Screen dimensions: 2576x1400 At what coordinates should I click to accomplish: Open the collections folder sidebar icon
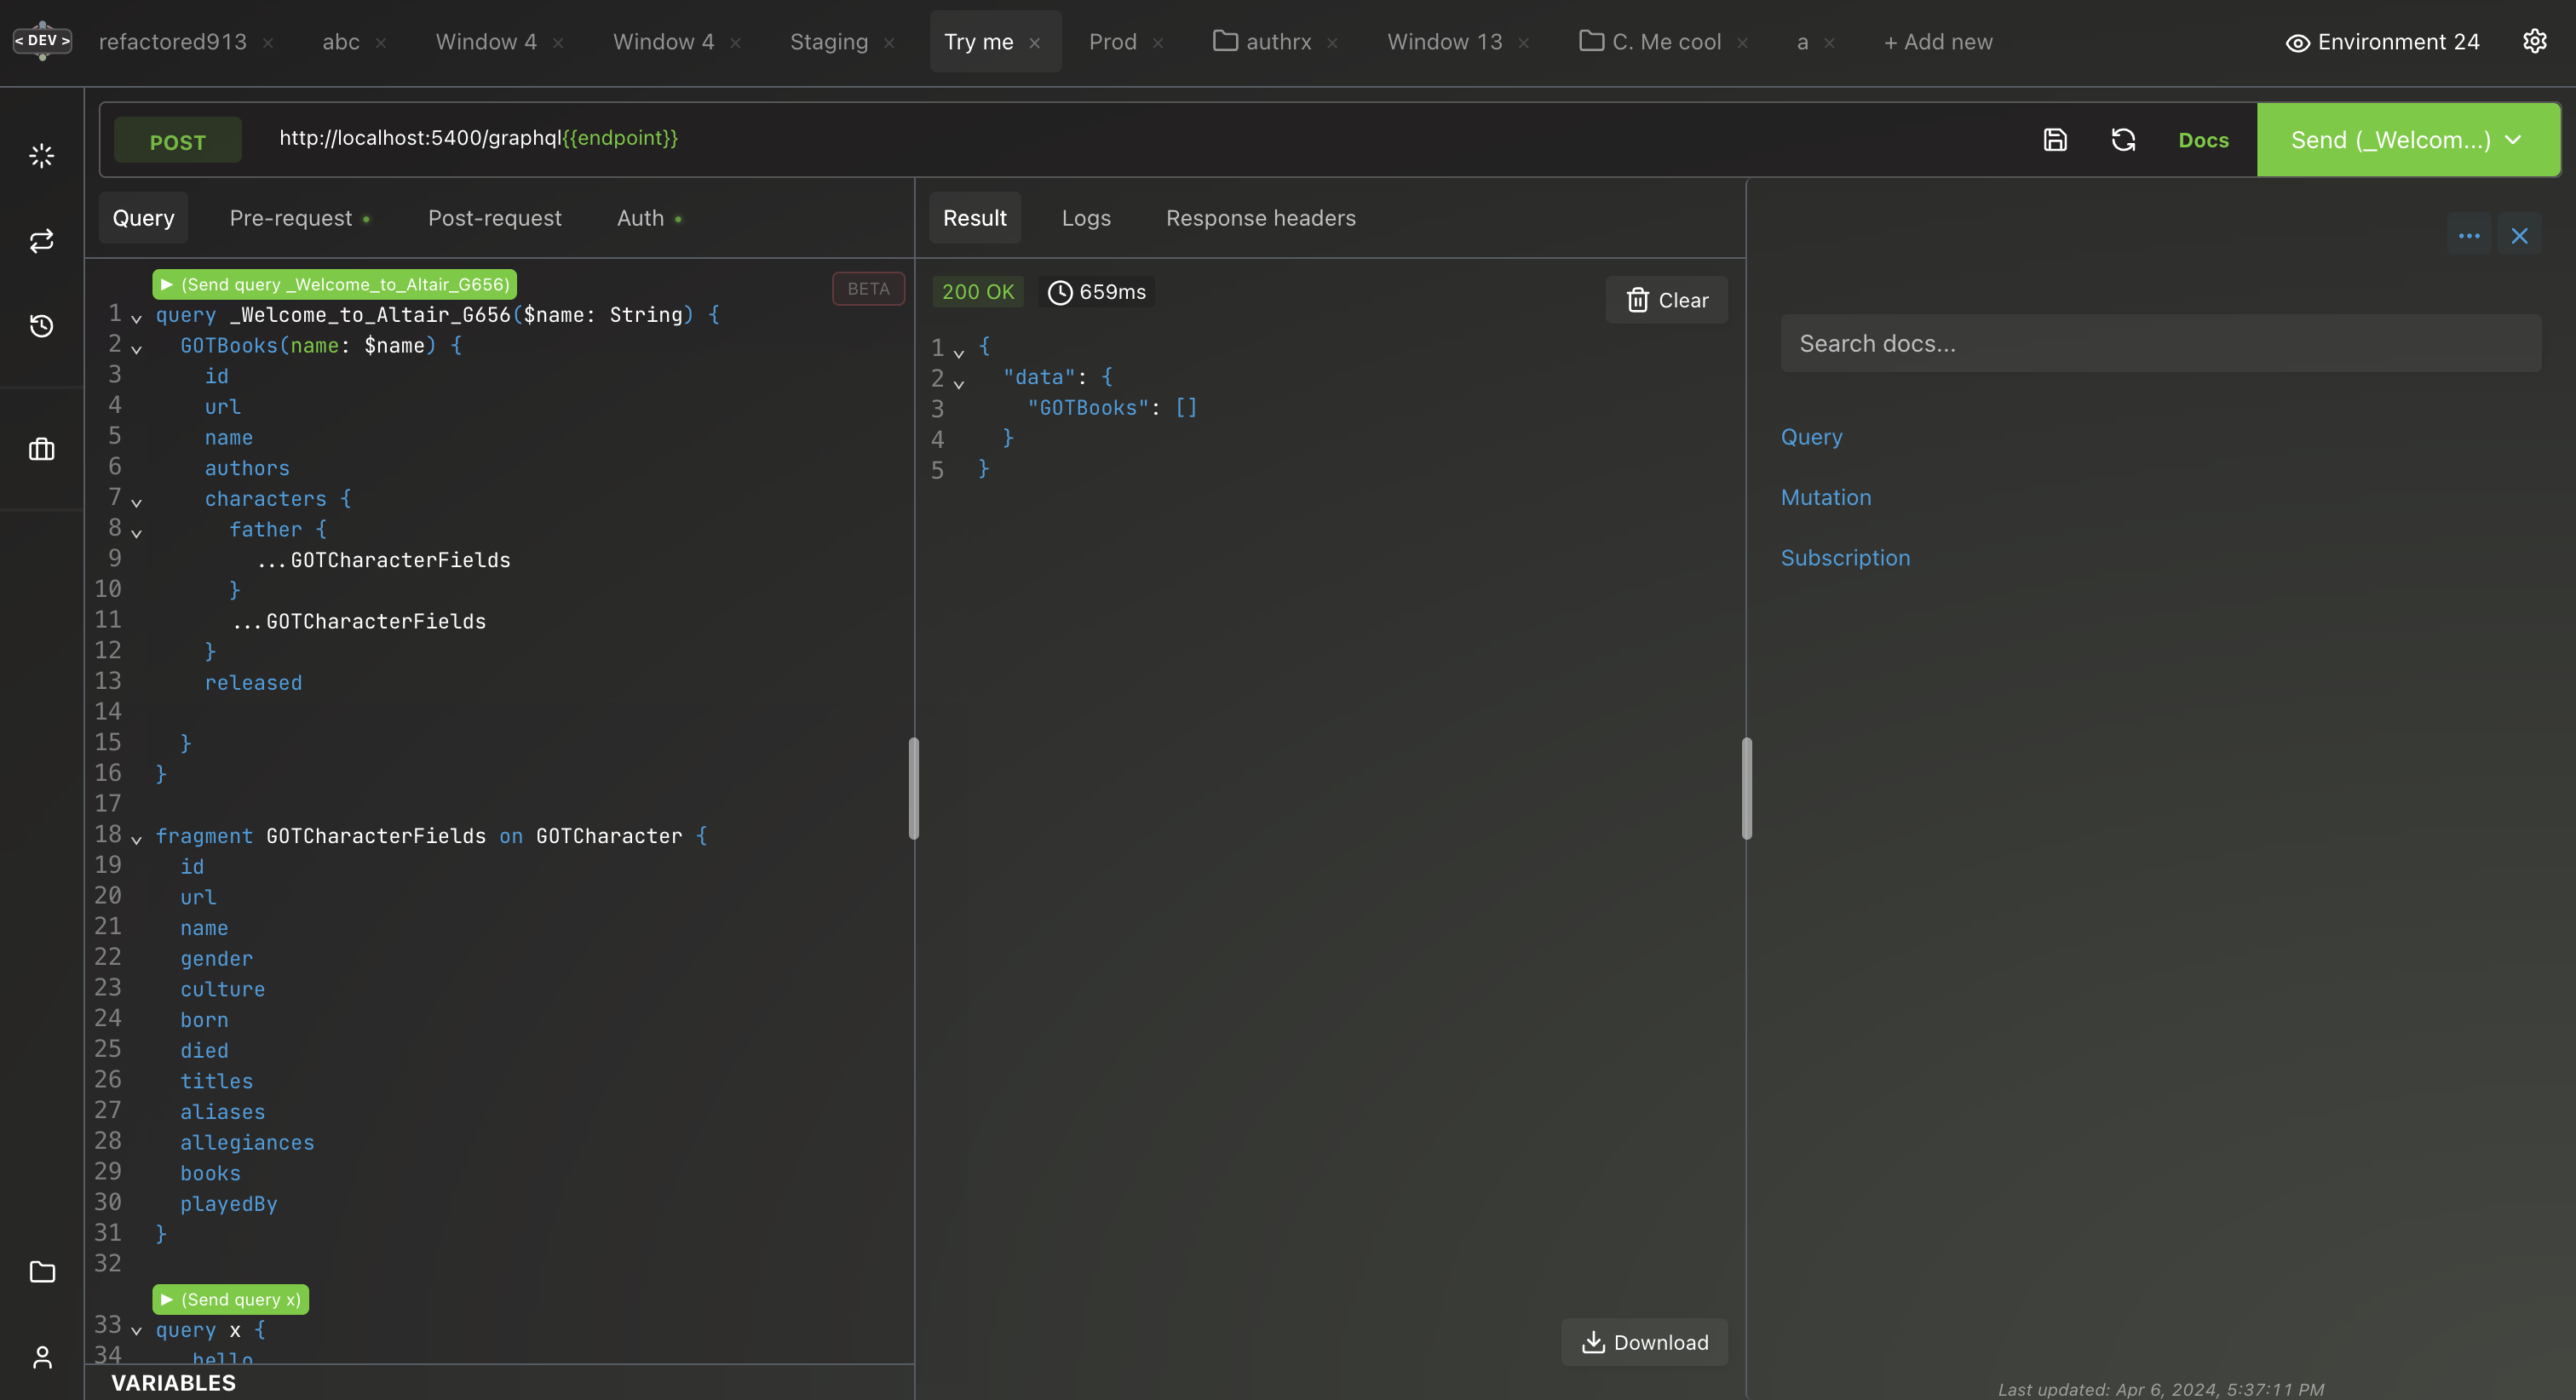[x=42, y=1272]
